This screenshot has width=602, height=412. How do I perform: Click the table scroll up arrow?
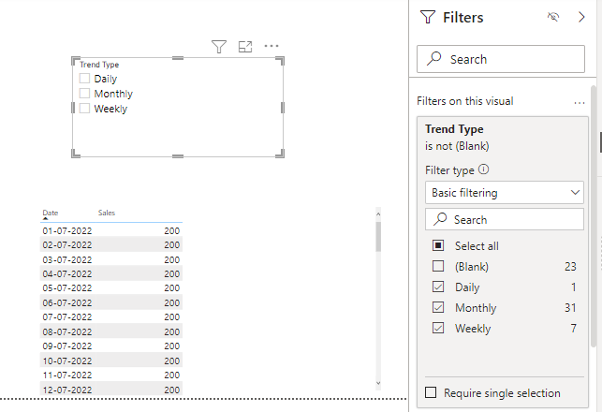(x=378, y=213)
